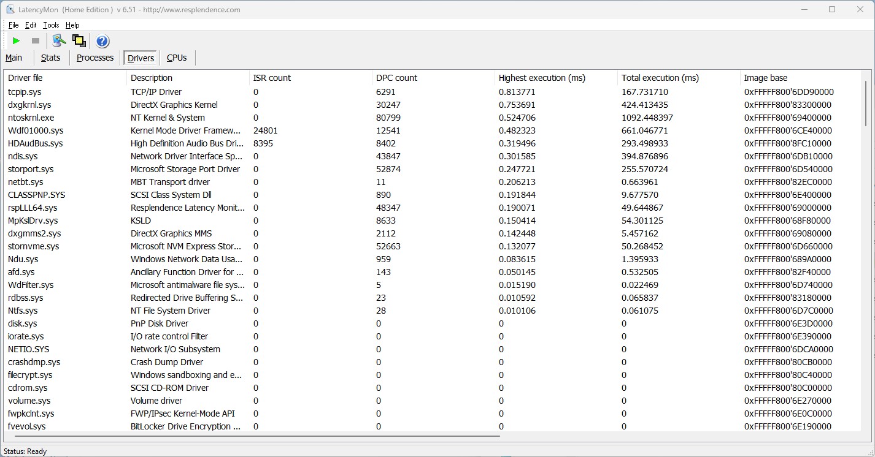Switch to the Stats tab
The image size is (875, 457).
tap(51, 58)
